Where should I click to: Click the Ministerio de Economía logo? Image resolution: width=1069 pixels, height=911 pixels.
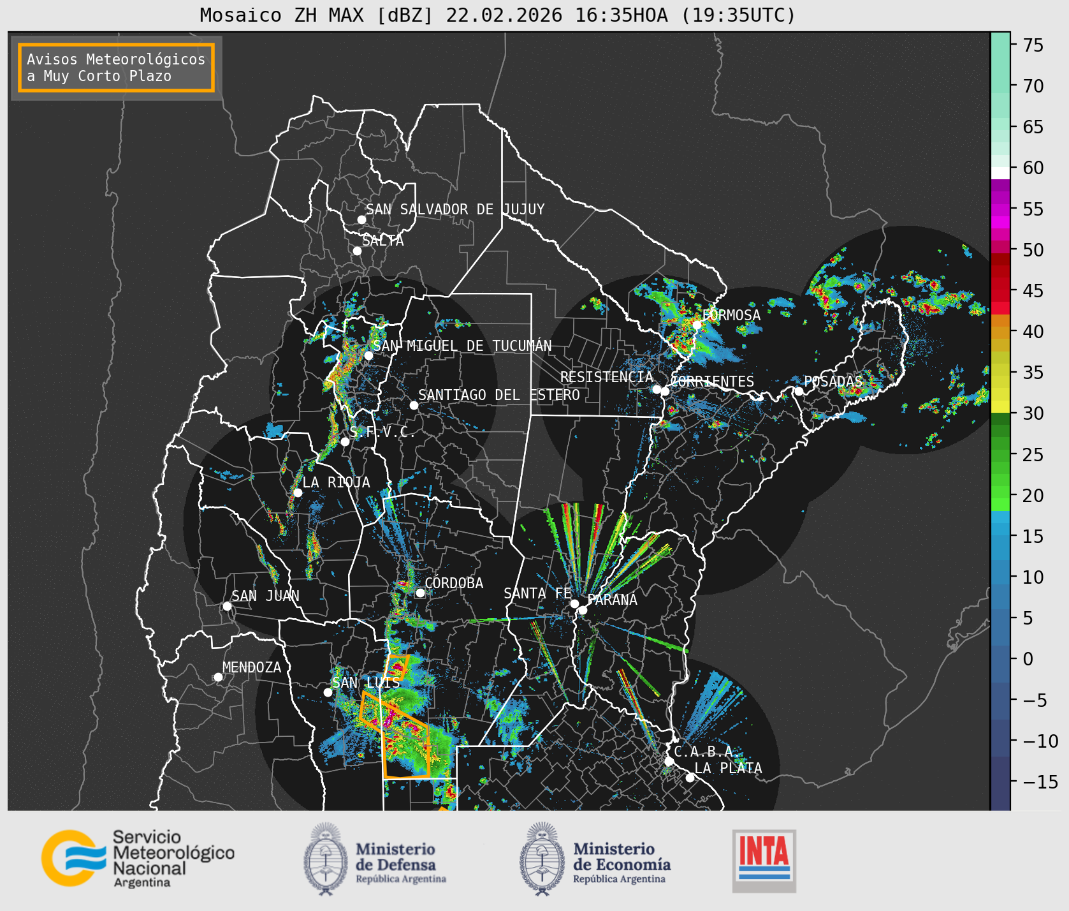point(595,859)
